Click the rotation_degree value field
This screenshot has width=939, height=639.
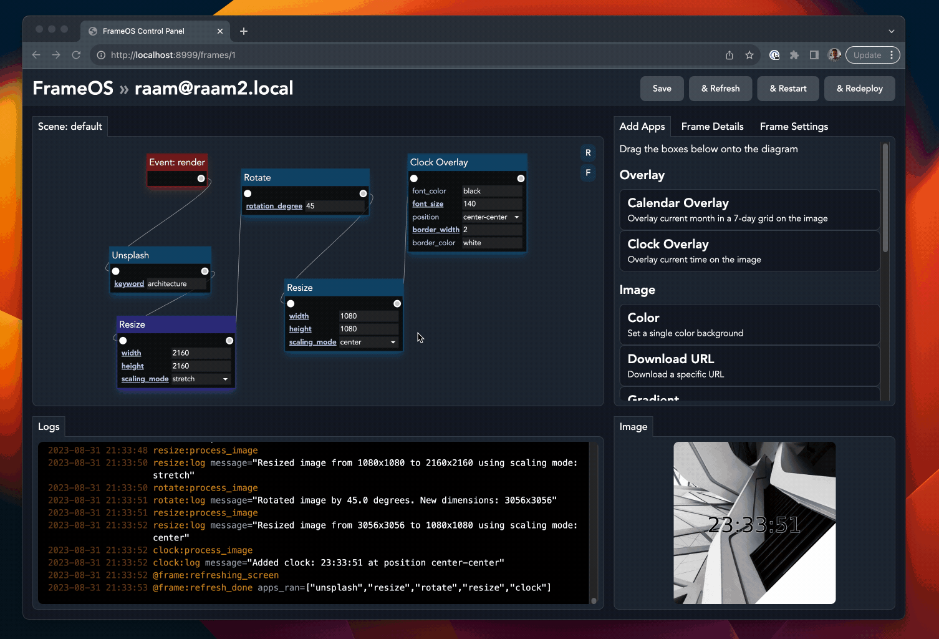point(334,206)
